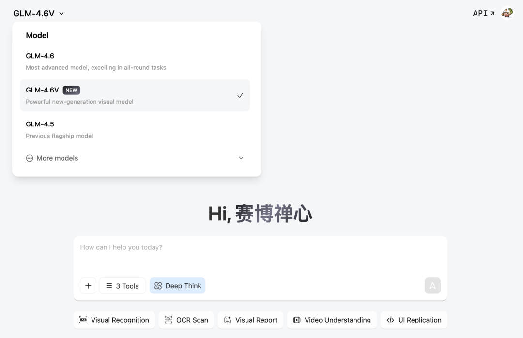The image size is (523, 338).
Task: Open the GLM-4.6V model selector dropdown
Action: click(38, 14)
